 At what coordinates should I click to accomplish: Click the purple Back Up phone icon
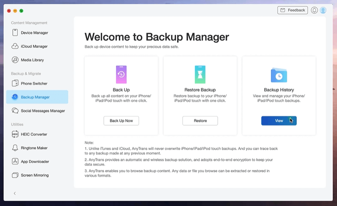[121, 74]
